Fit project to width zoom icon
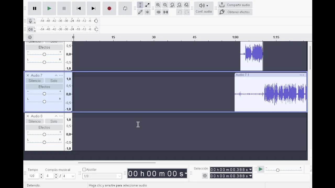This screenshot has height=188, width=335. pos(179,5)
